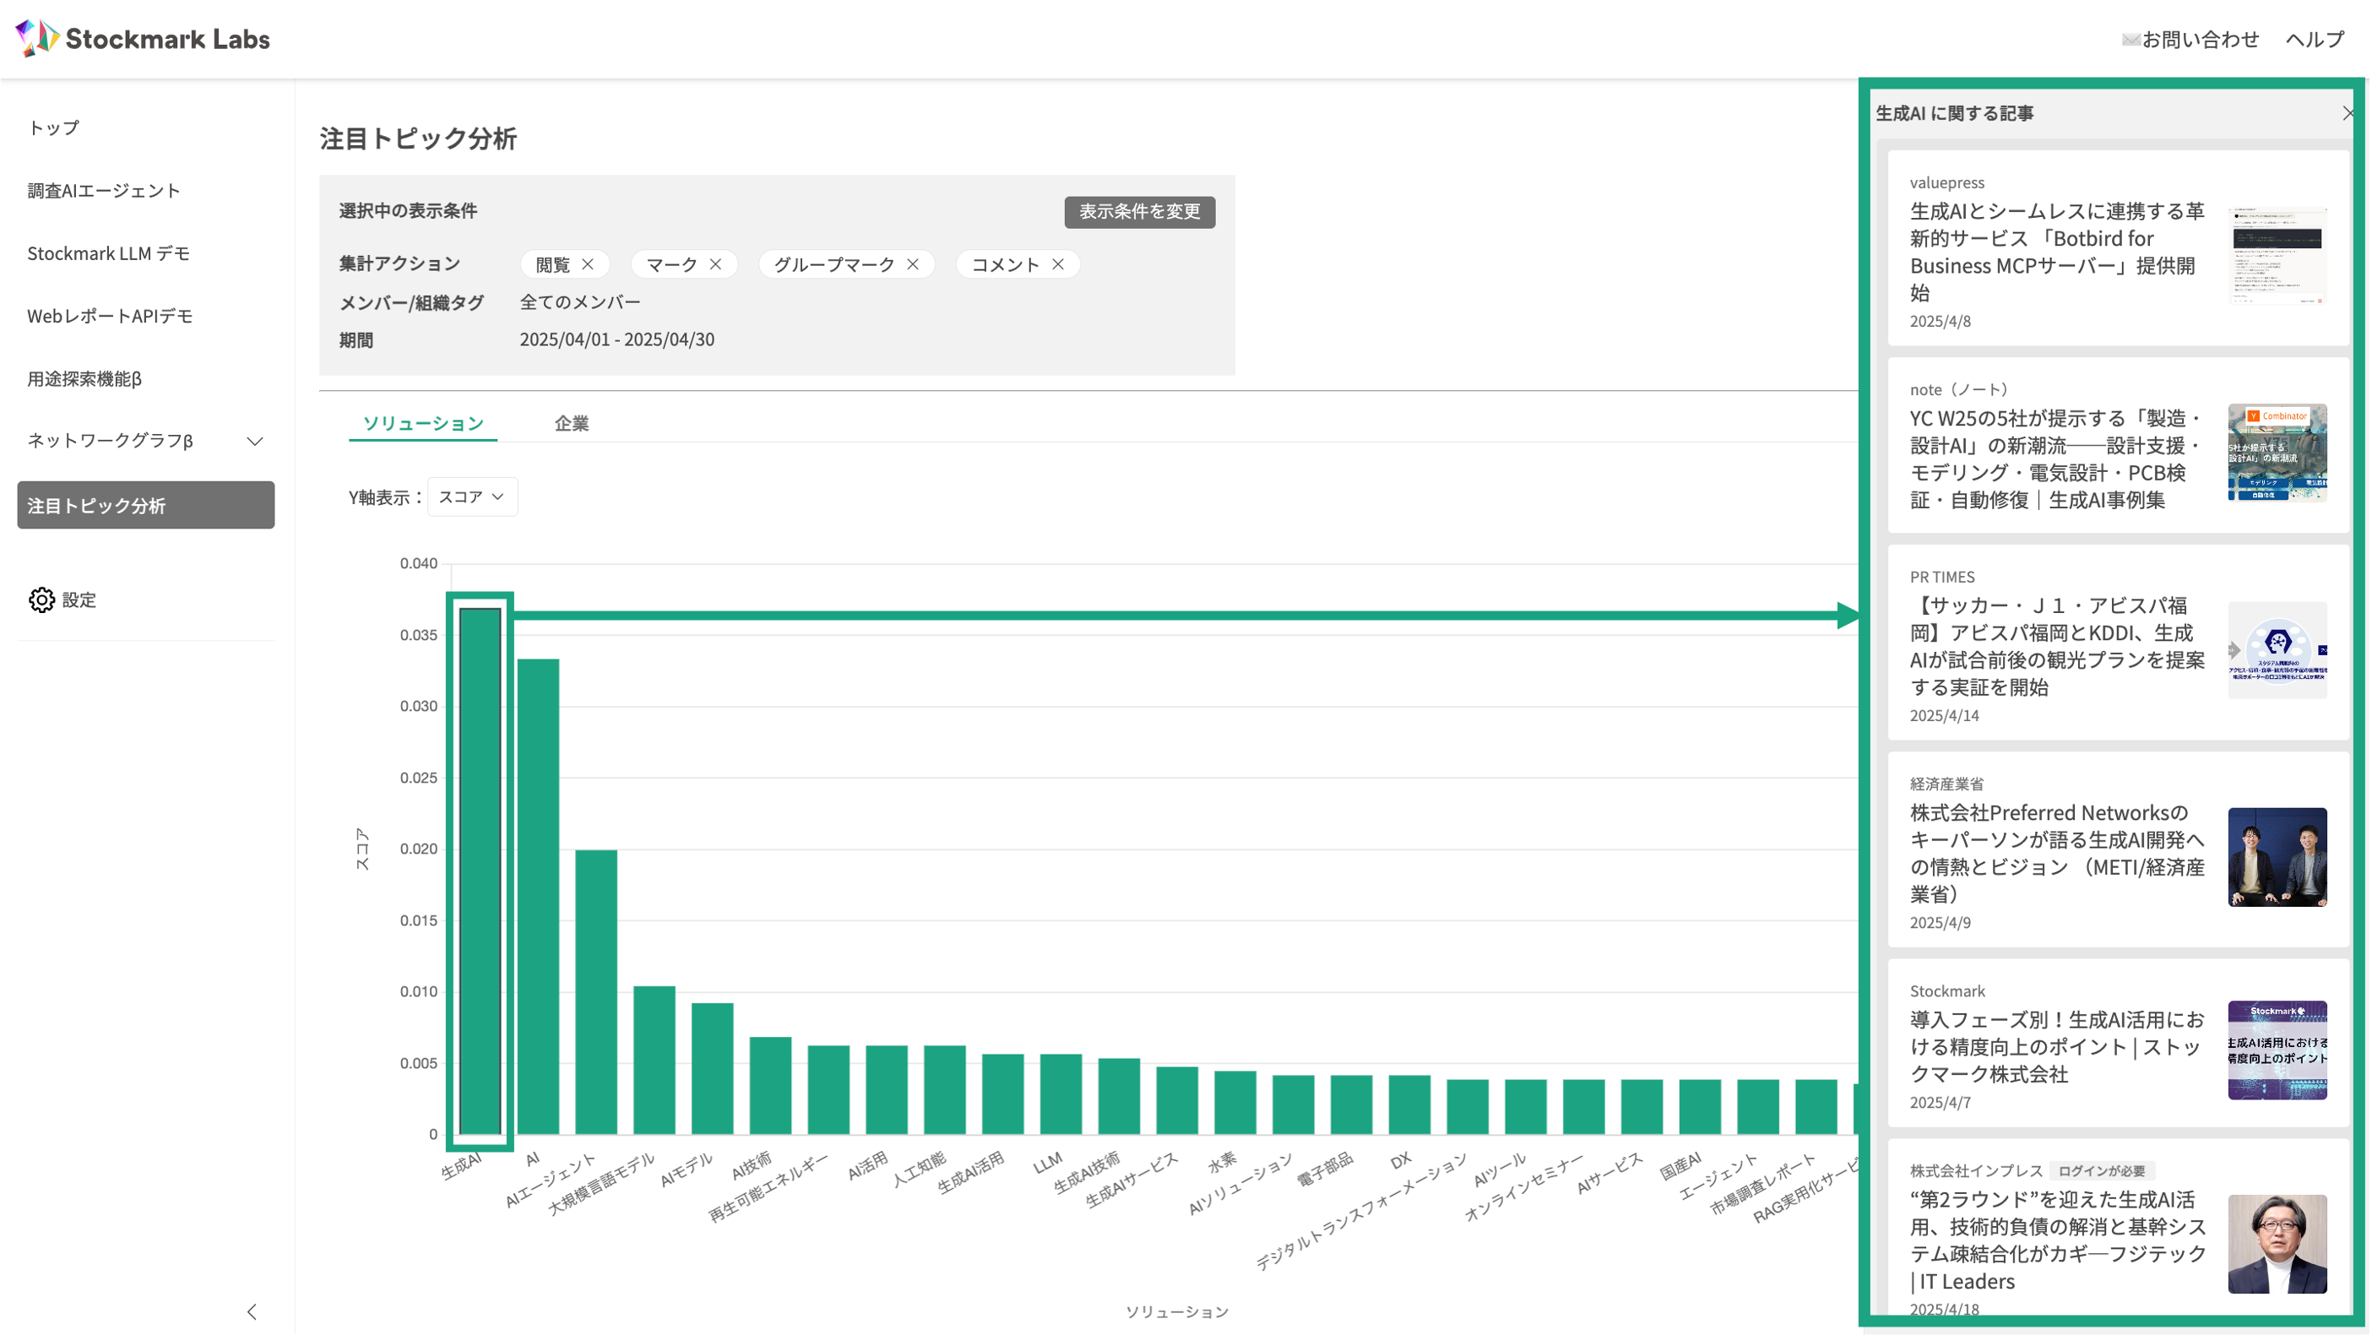Image resolution: width=2372 pixels, height=1335 pixels.
Task: Remove the 閲覧 filter tag
Action: pyautogui.click(x=588, y=264)
